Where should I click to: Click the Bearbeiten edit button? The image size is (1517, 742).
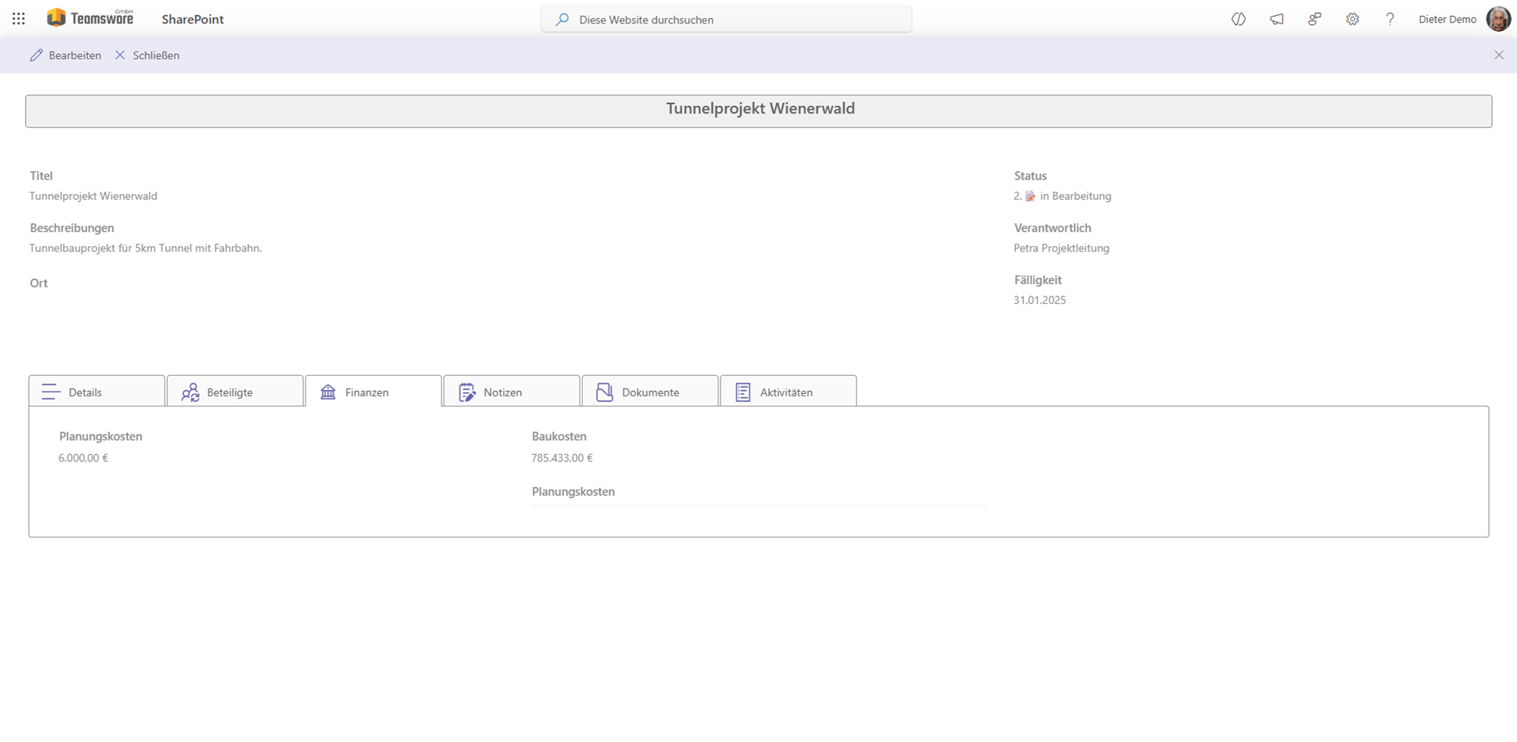(66, 55)
